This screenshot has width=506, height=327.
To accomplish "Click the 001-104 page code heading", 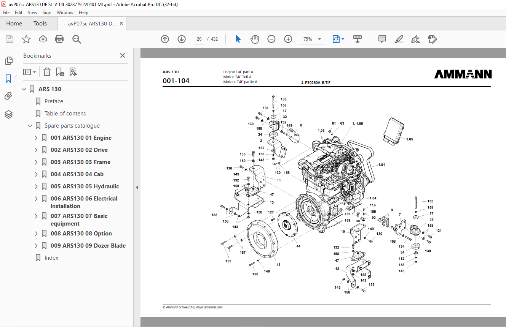I will 176,81.
